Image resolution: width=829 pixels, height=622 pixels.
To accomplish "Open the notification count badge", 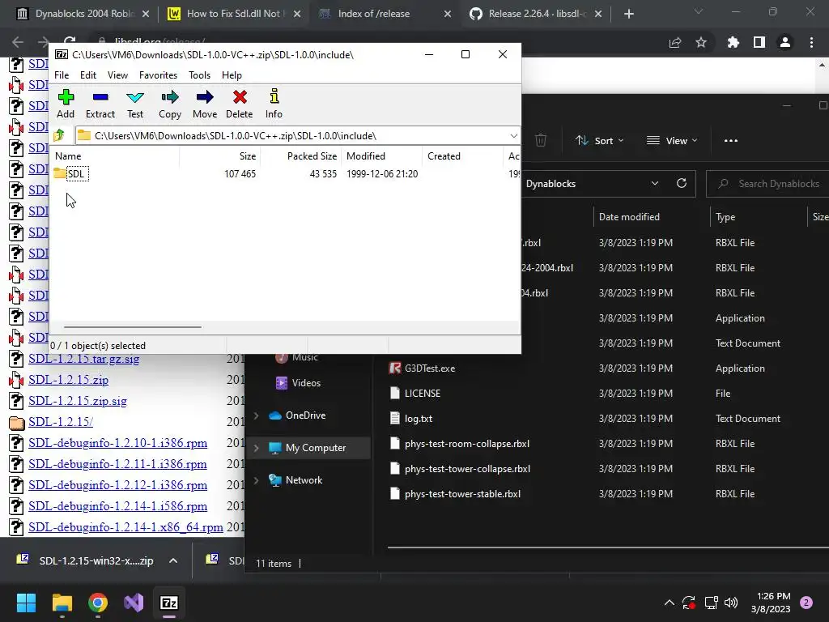I will pyautogui.click(x=806, y=603).
